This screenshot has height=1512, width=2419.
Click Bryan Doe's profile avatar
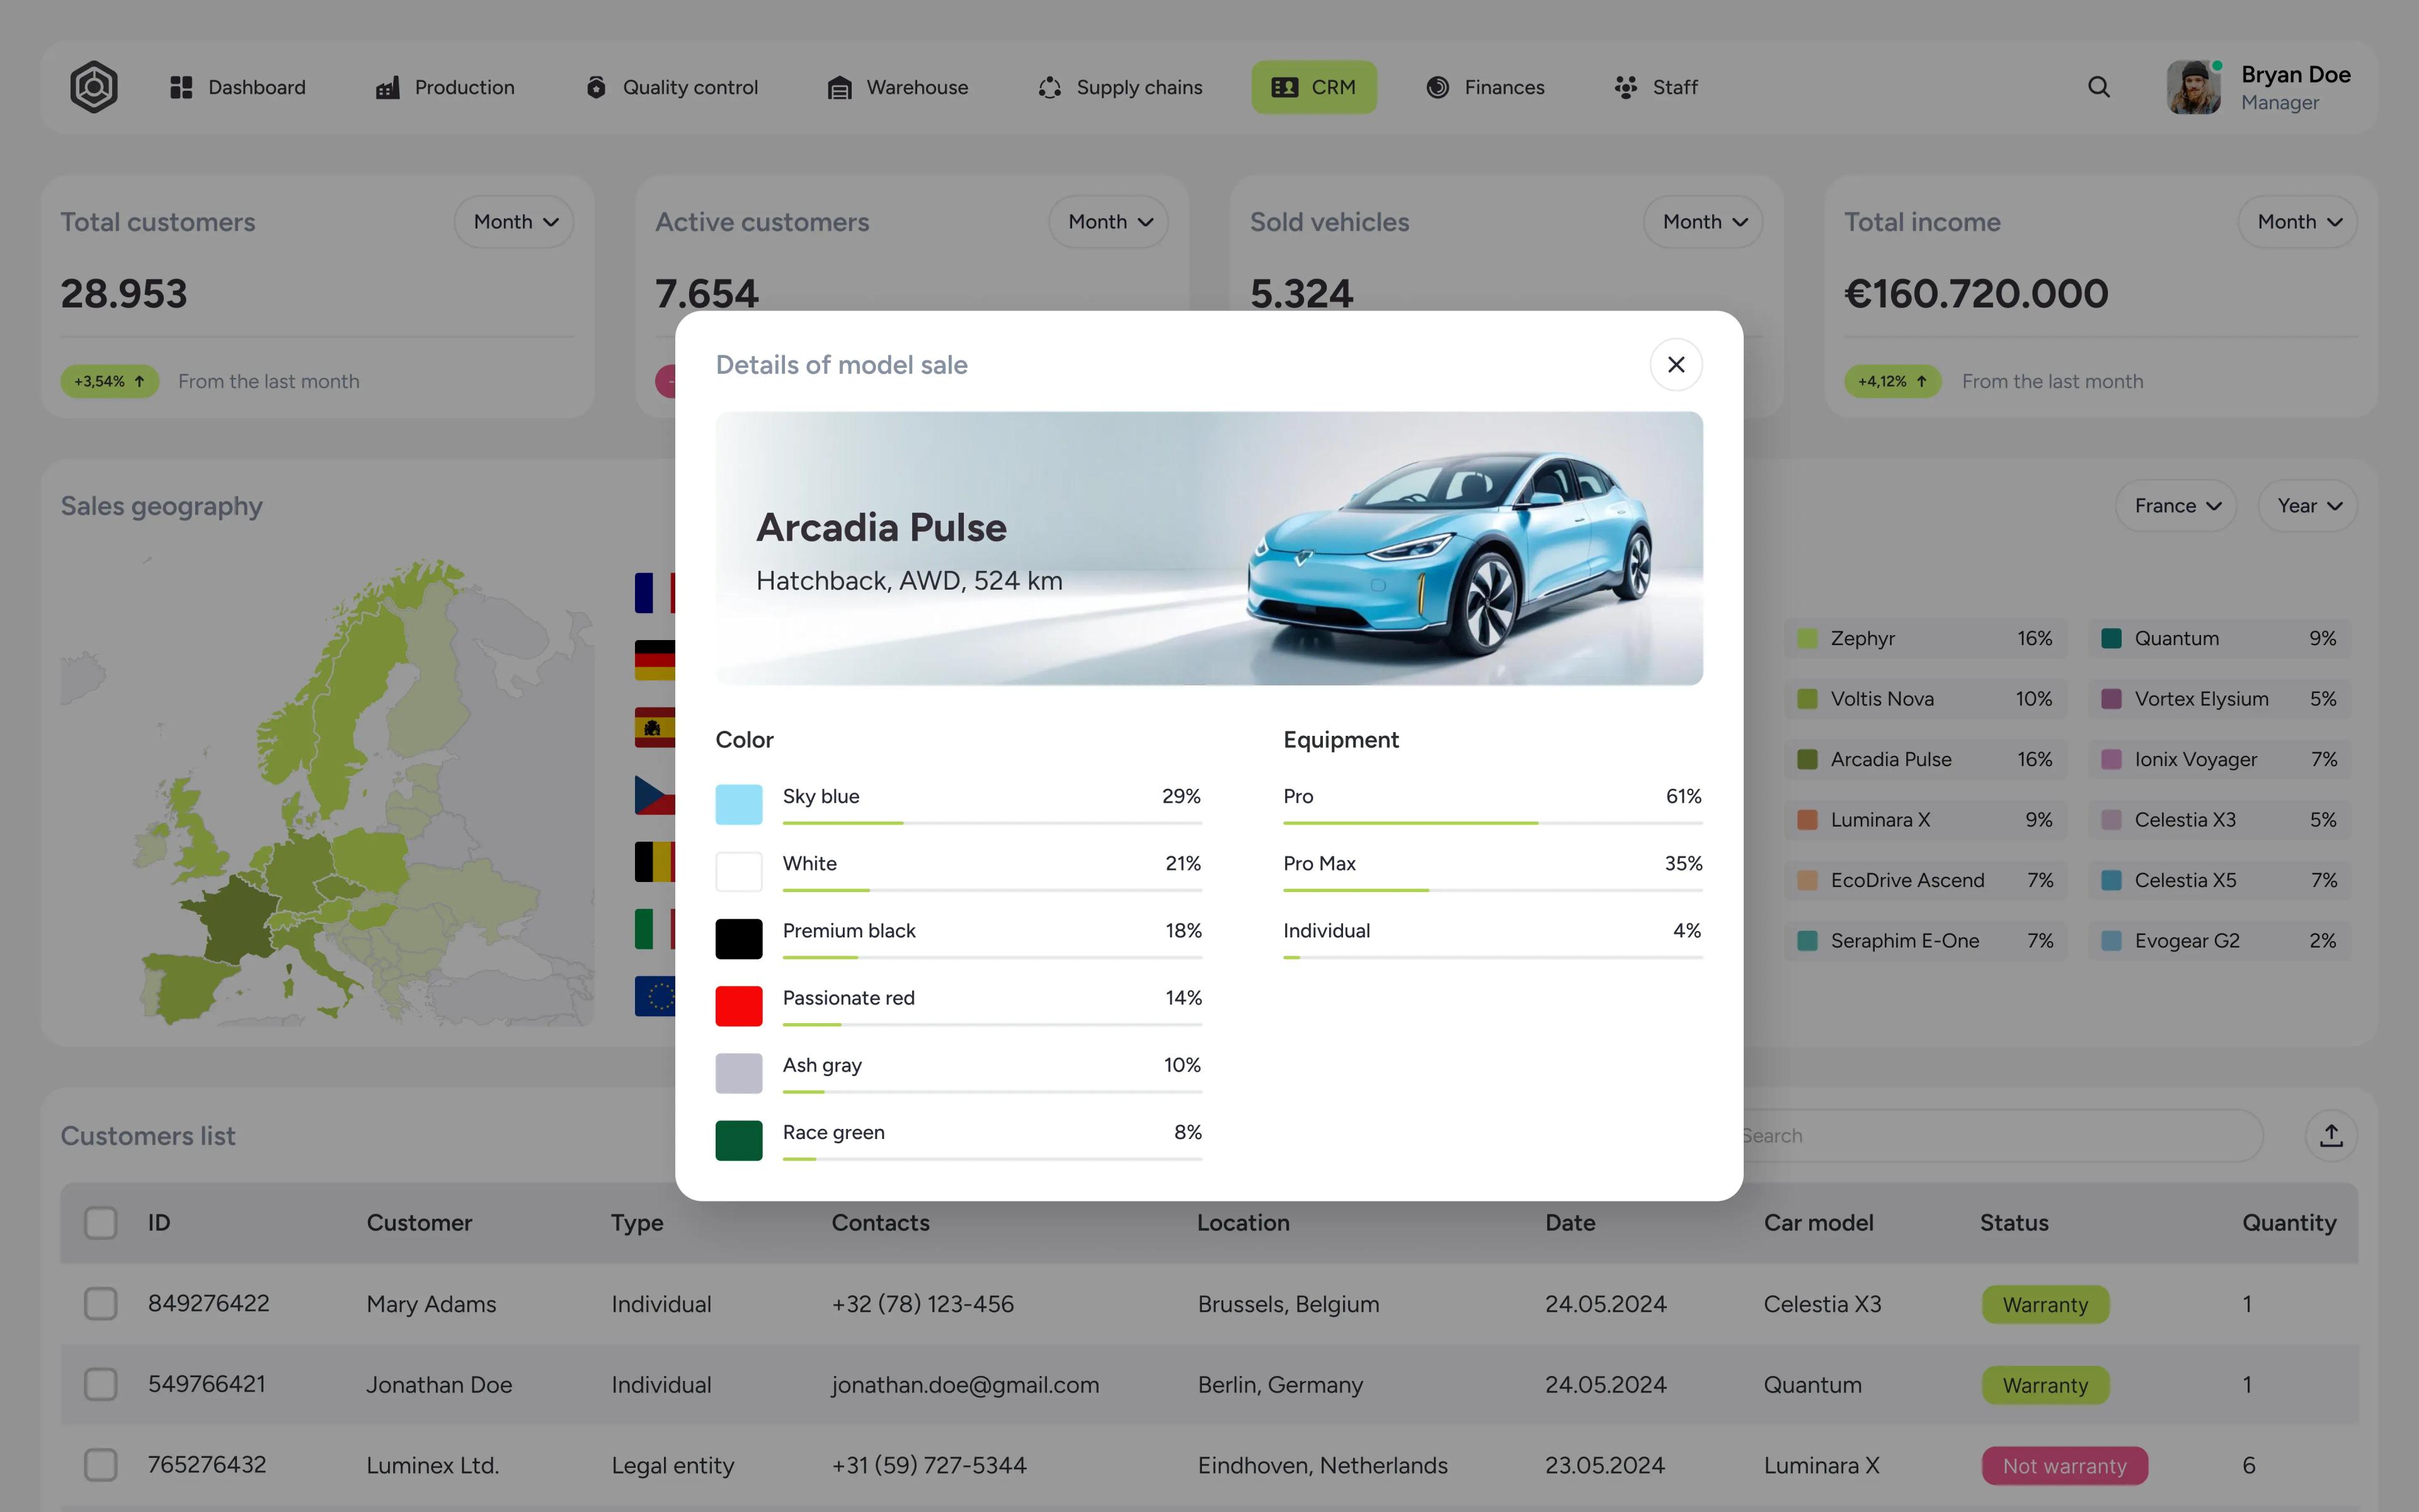2193,88
